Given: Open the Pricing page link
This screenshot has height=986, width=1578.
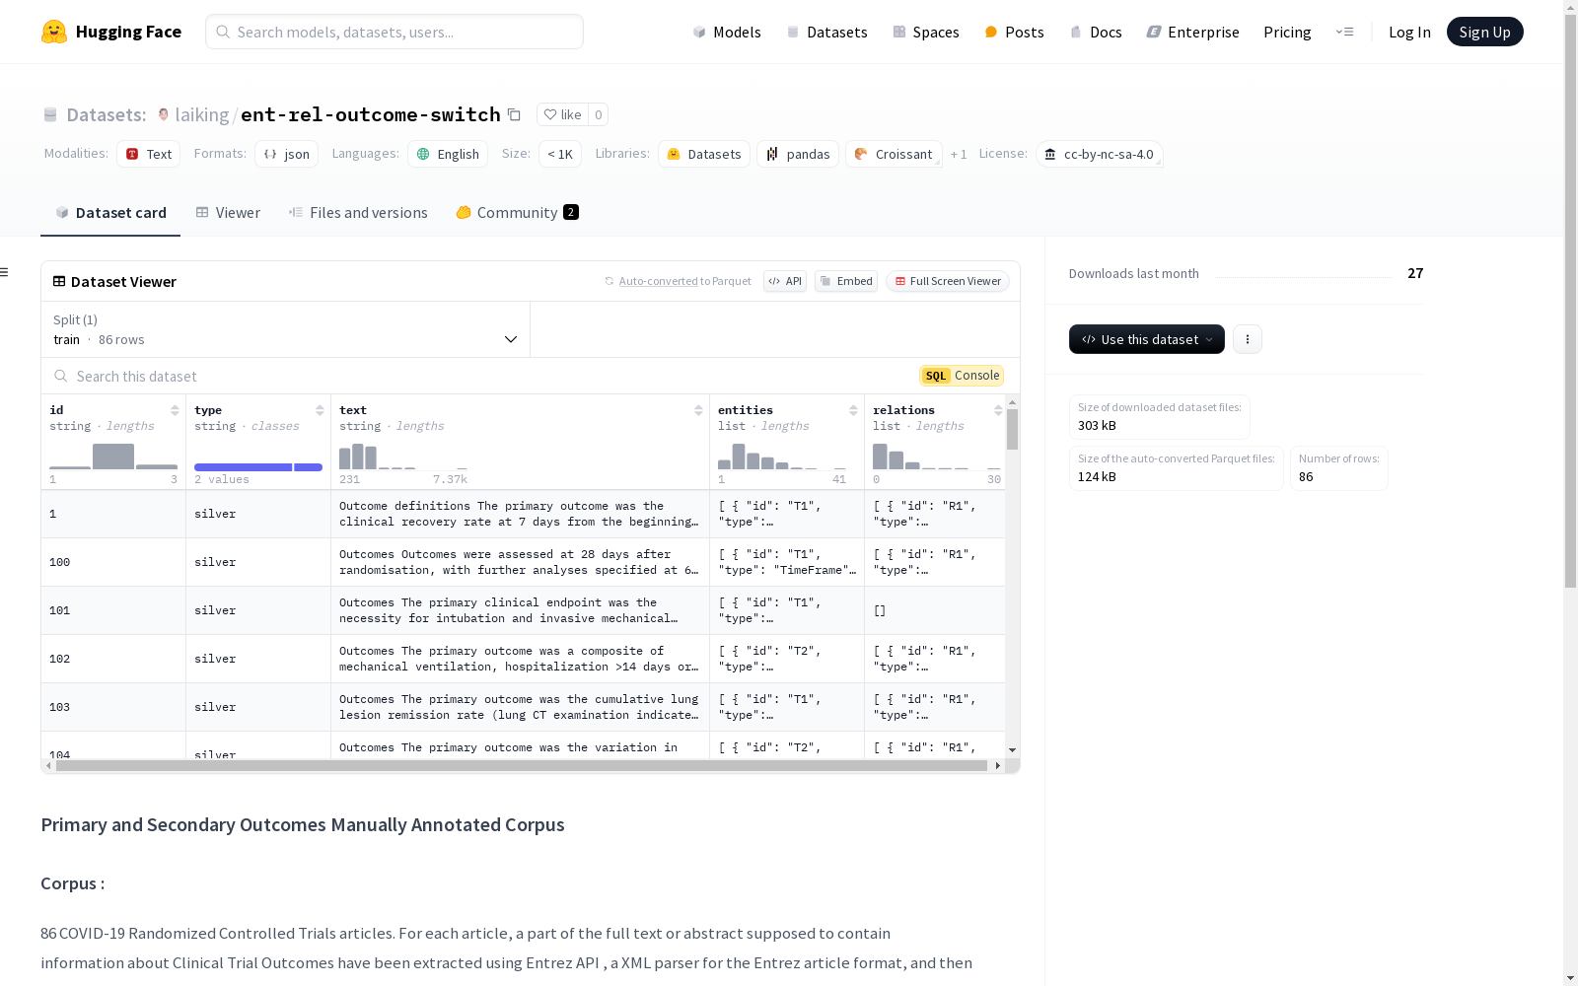Looking at the screenshot, I should (x=1287, y=32).
